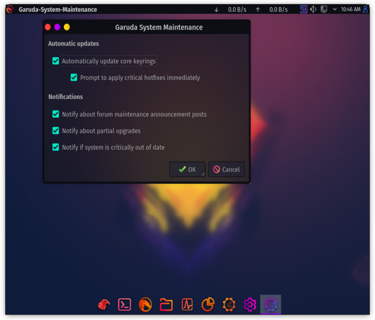Uncheck prompt to apply critical hotfixes
The height and width of the screenshot is (320, 375).
coord(74,78)
